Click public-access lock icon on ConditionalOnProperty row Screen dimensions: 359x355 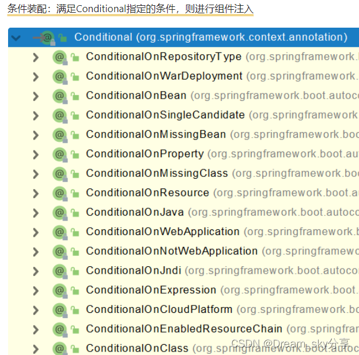(75, 154)
